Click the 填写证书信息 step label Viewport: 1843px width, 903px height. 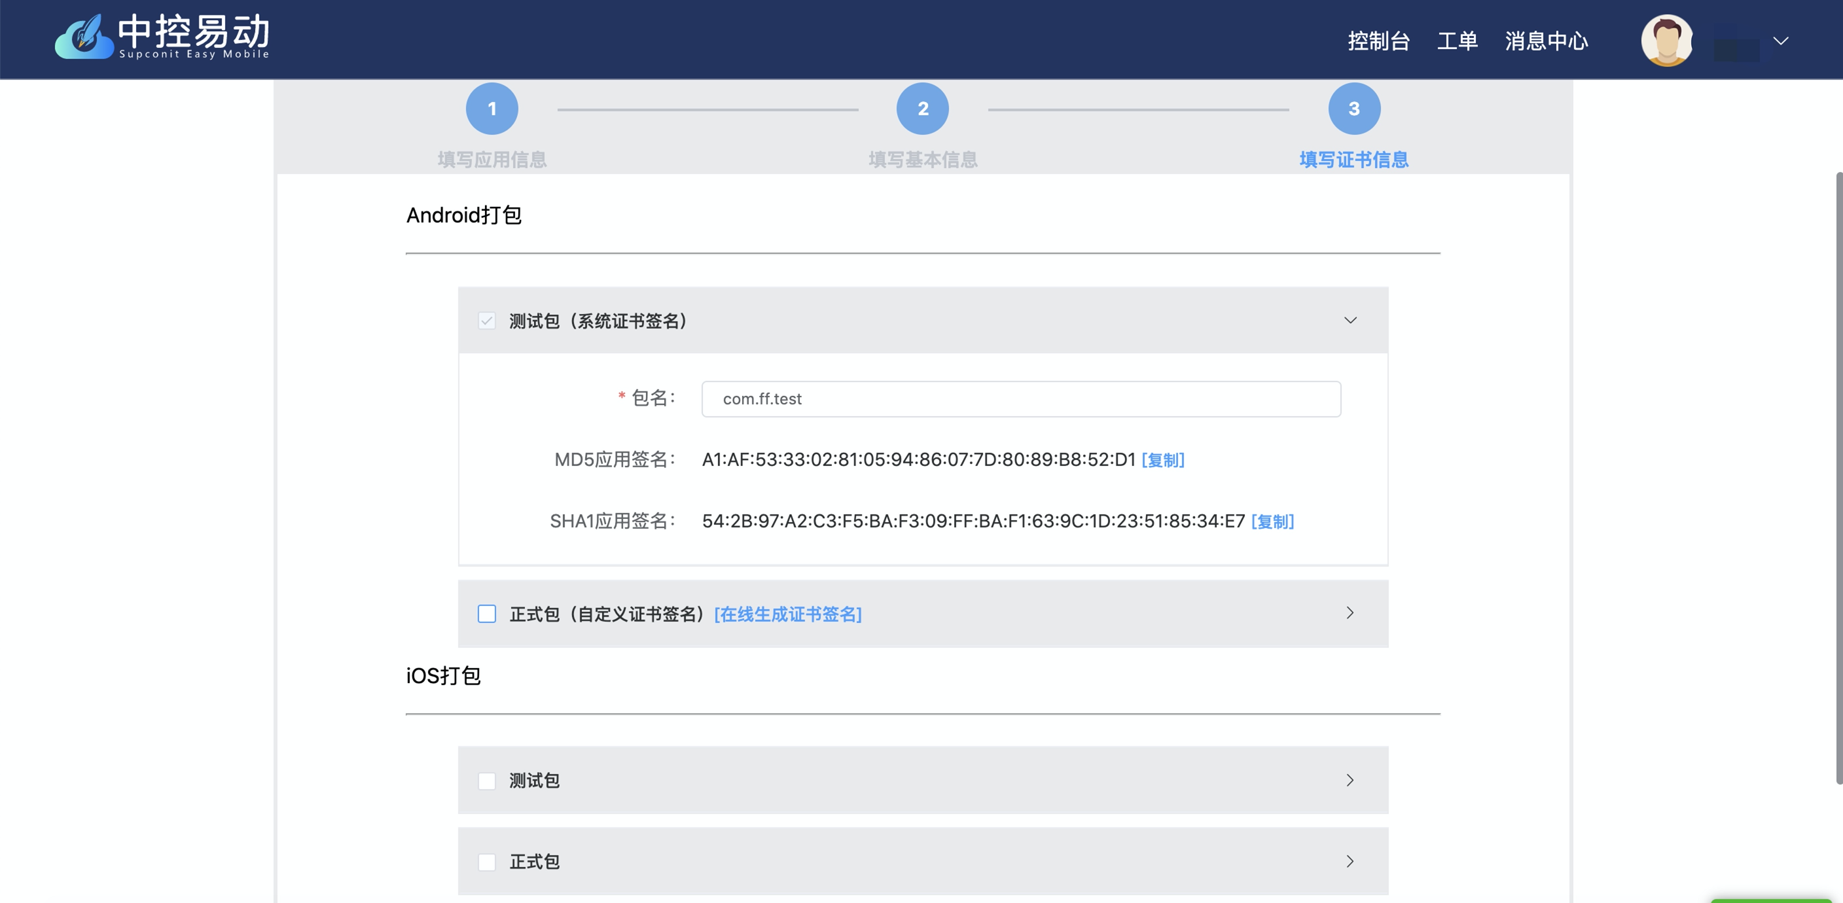click(1354, 160)
